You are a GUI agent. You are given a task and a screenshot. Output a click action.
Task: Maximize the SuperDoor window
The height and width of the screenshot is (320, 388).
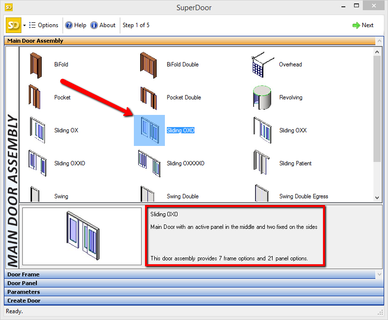356,5
